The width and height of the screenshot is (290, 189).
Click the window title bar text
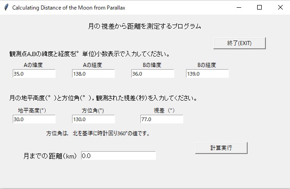point(68,8)
